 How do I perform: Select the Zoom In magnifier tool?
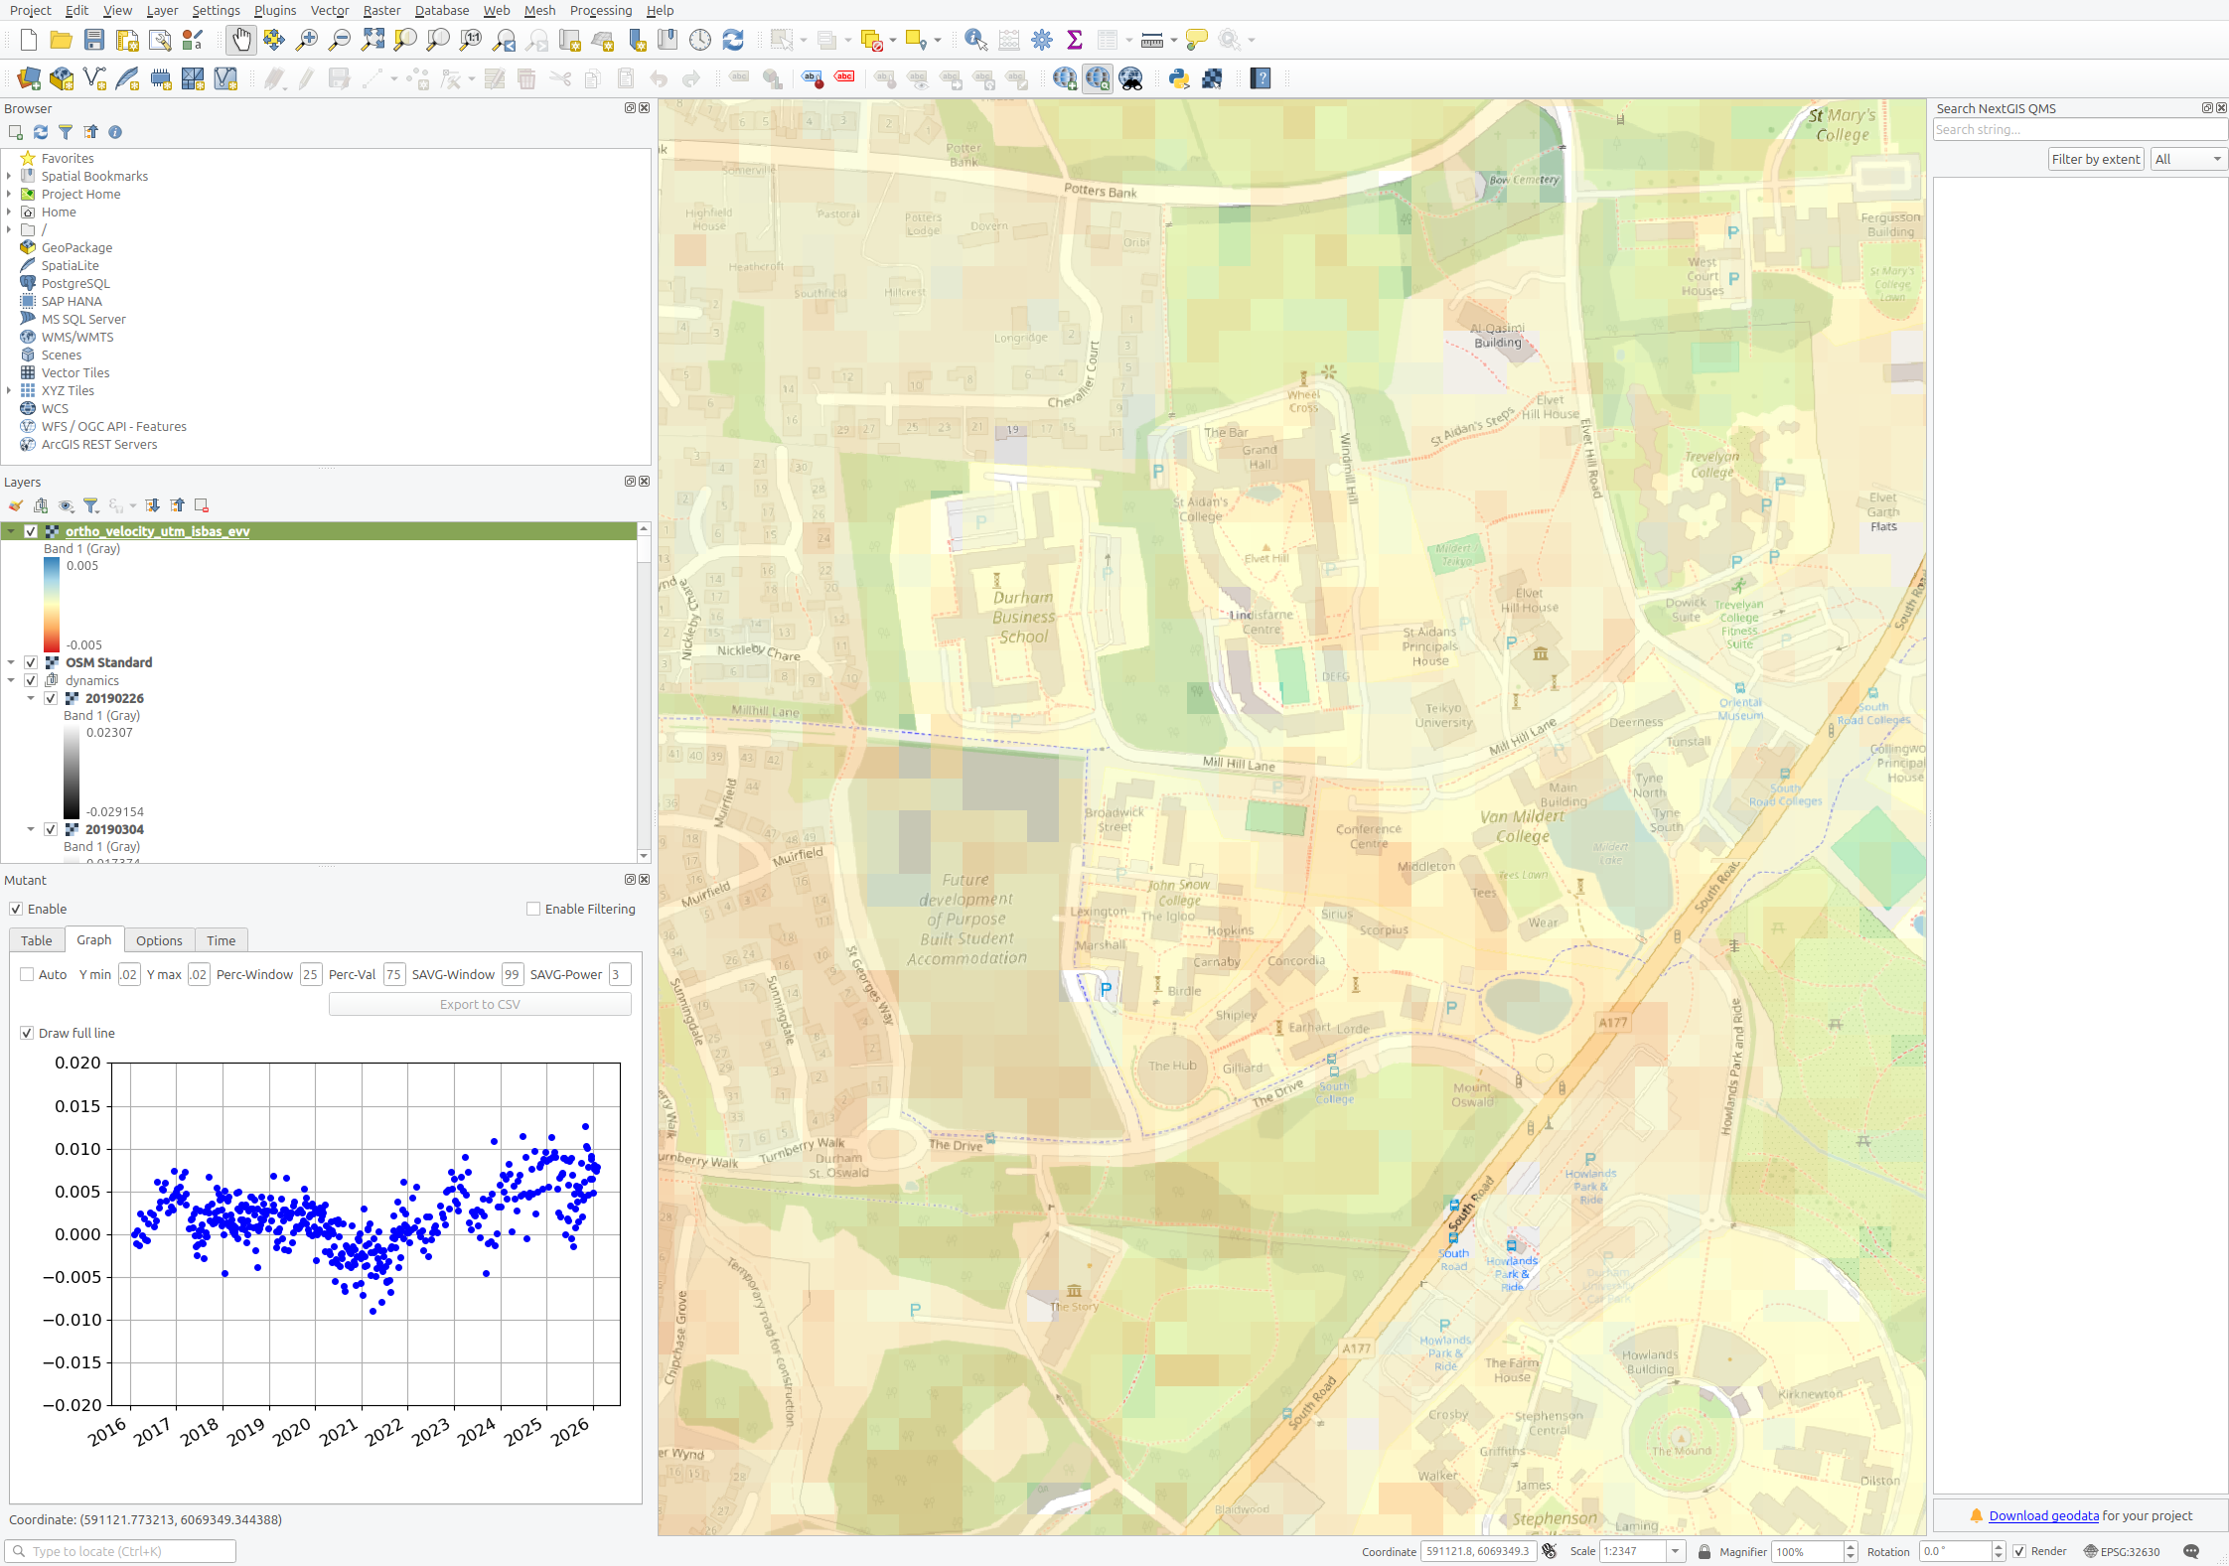pos(307,40)
